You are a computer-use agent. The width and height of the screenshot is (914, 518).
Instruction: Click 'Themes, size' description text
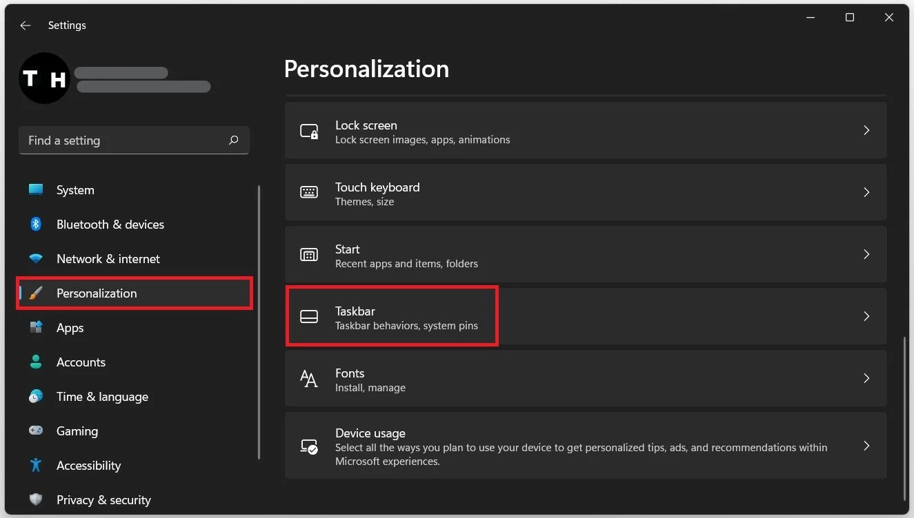tap(364, 202)
